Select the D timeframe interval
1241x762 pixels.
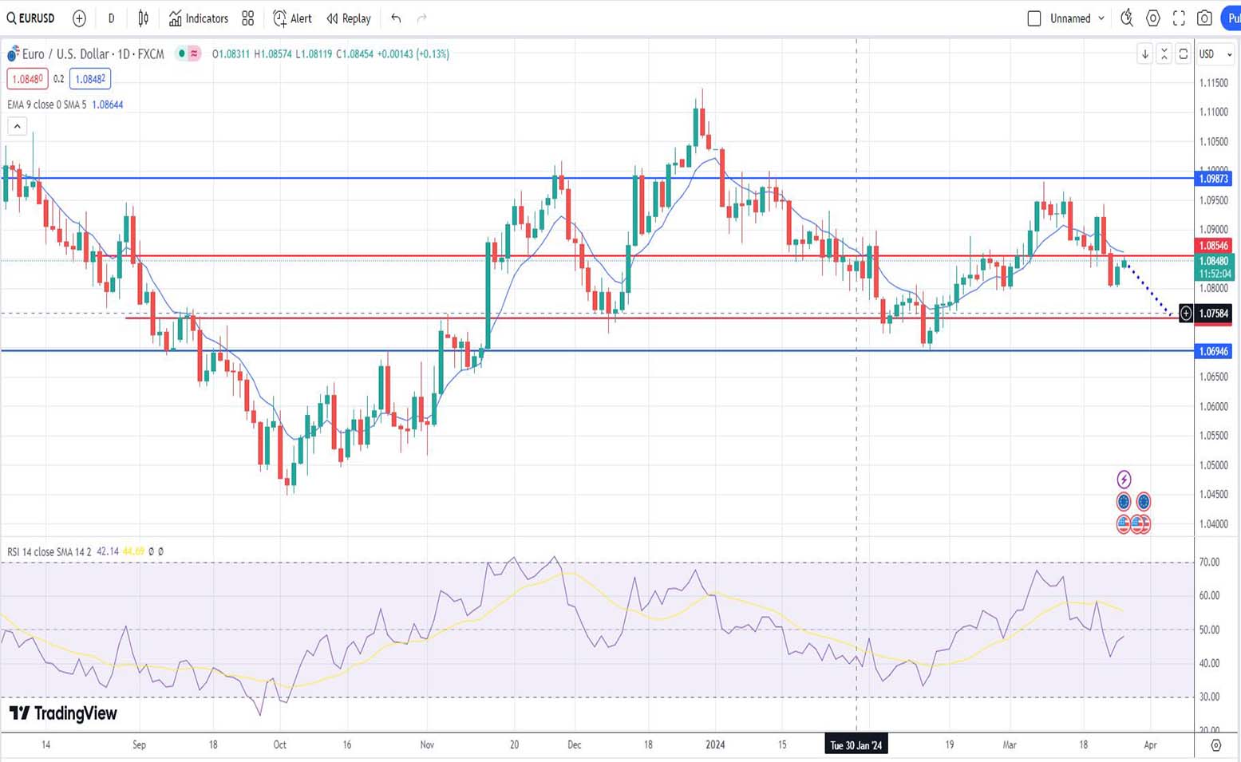[111, 18]
